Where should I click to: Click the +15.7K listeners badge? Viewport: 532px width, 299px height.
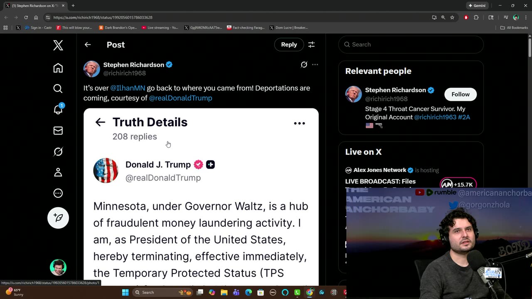pos(458,184)
